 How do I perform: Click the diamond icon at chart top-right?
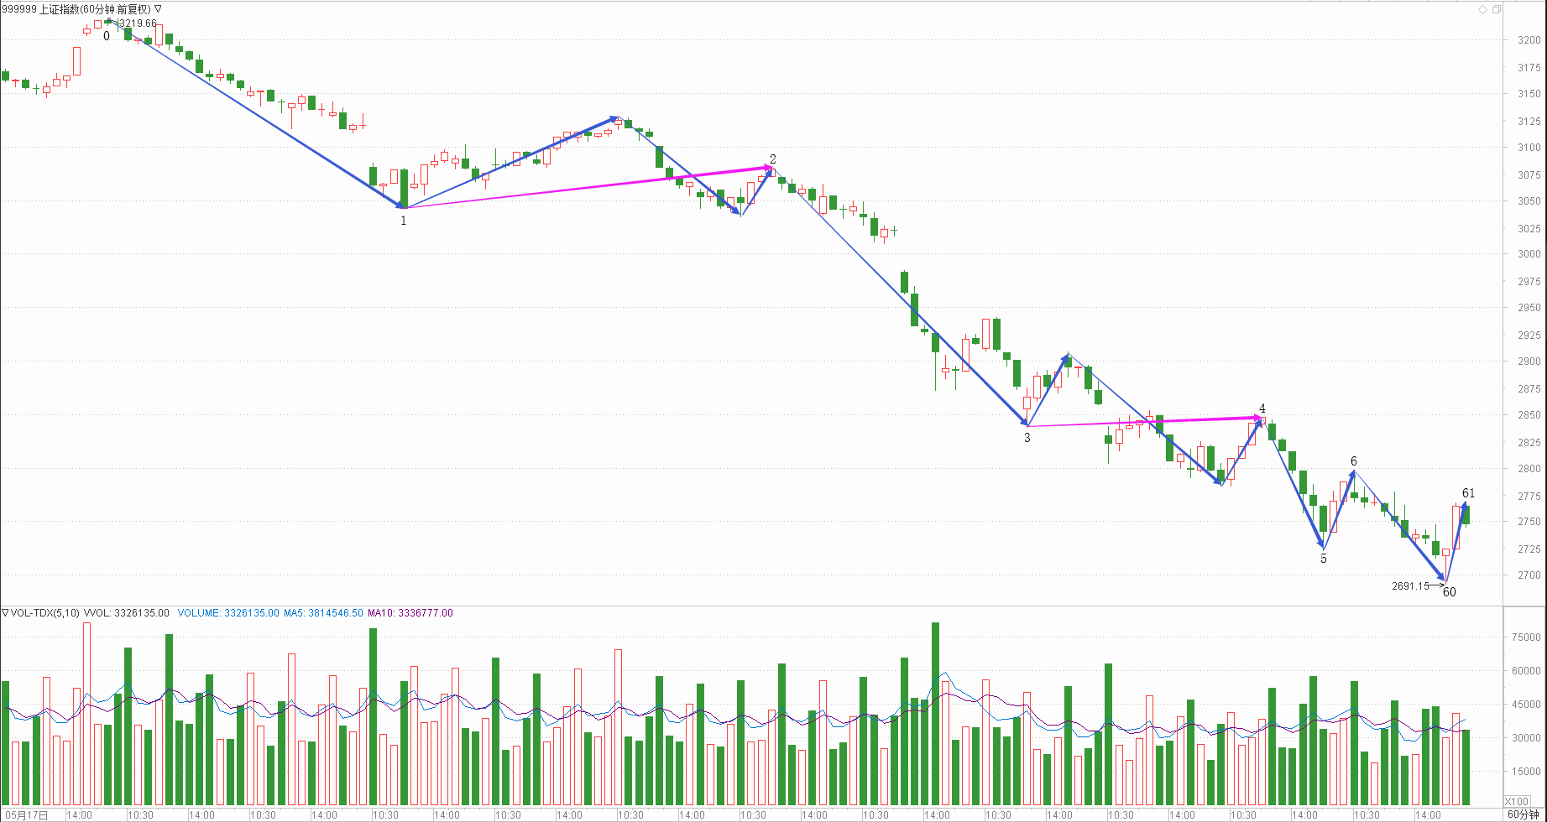1483,9
